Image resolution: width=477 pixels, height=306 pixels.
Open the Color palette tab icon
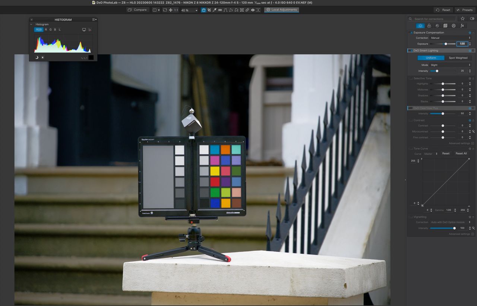point(429,26)
